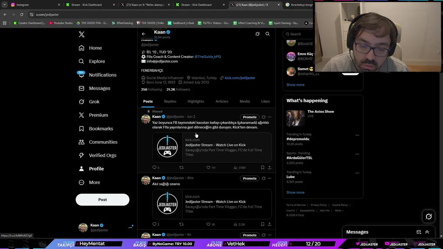The height and width of the screenshot is (249, 443).
Task: Like the 41m post with 19 likes
Action: (x=210, y=224)
